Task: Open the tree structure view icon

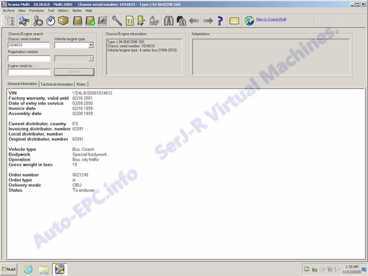Action: pos(10,21)
